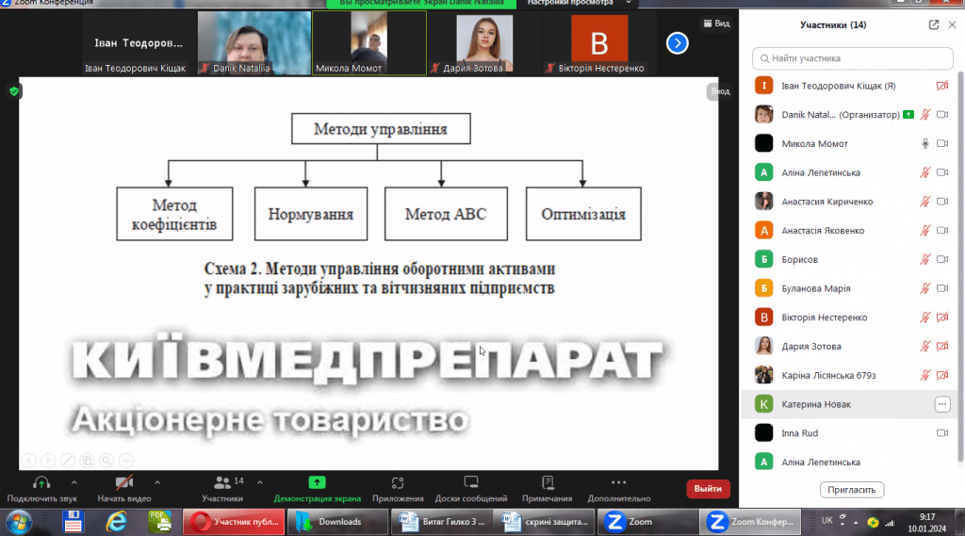Toggle the microphone icon next to Микола Момот
This screenshot has height=536, width=965.
pos(925,143)
